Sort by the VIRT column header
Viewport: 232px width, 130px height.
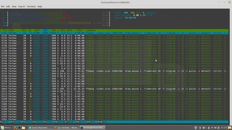(x=37, y=30)
